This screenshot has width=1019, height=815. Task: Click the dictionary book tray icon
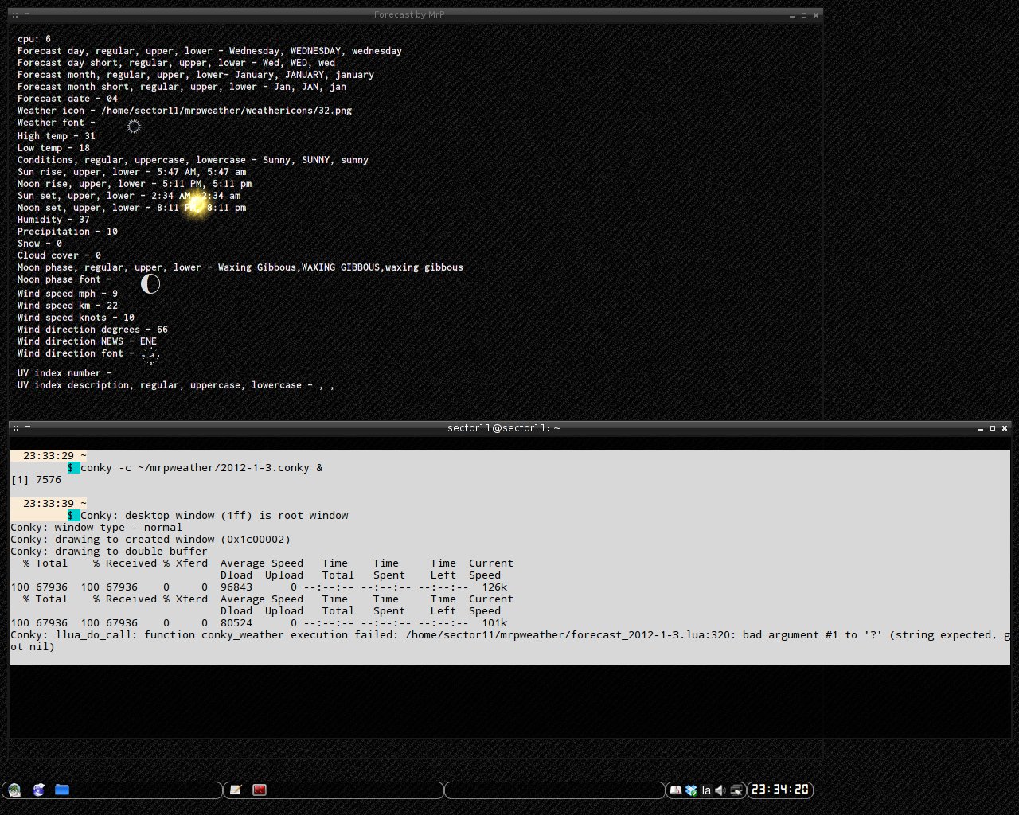(x=676, y=790)
